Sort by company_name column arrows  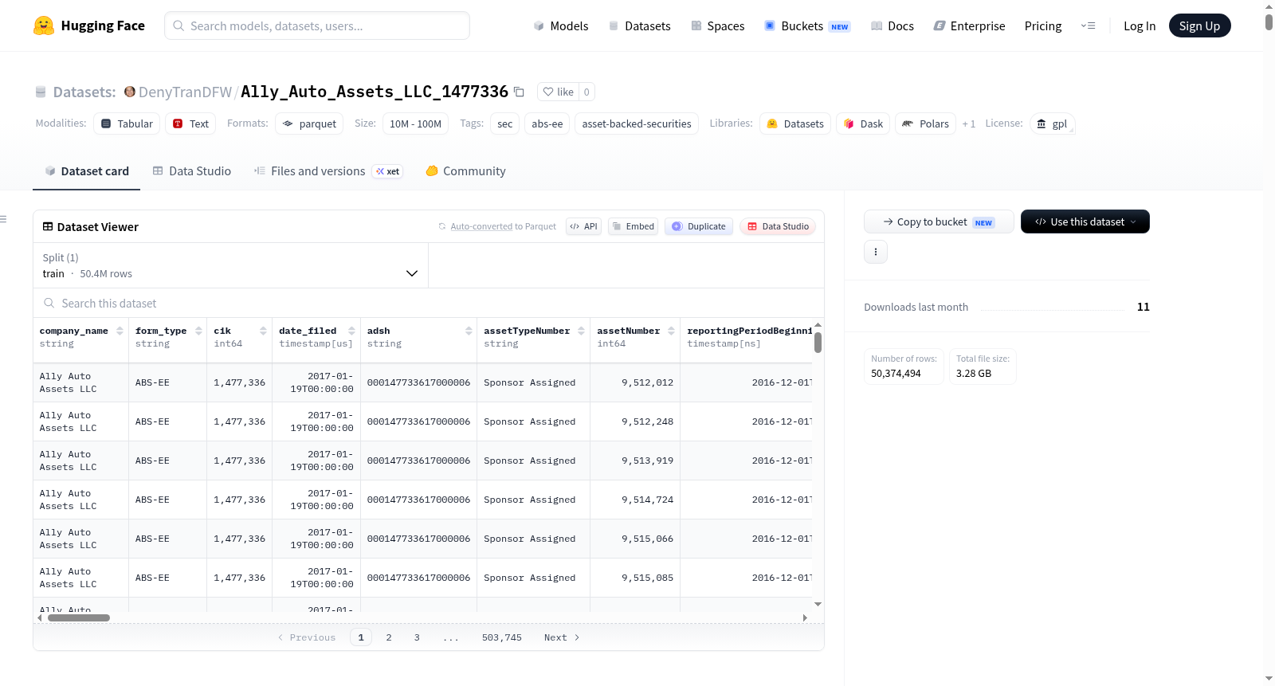coord(120,331)
